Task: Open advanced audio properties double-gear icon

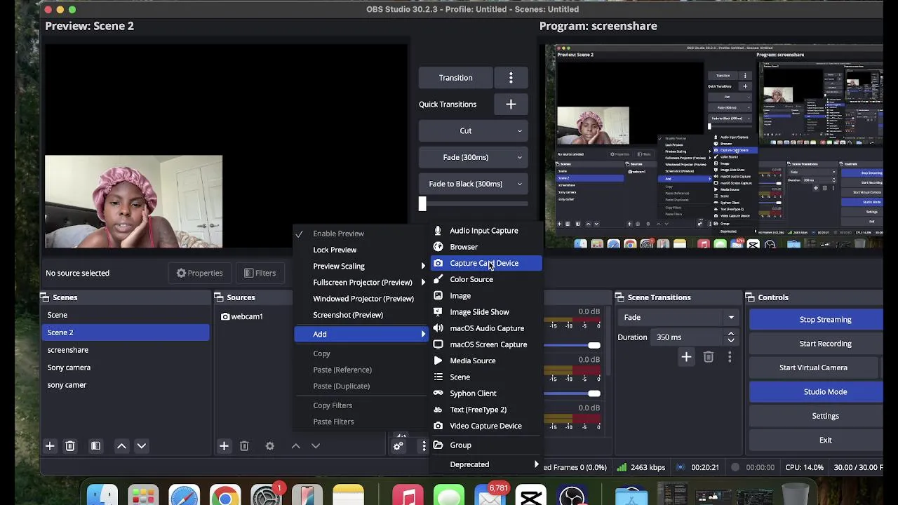Action: coord(398,446)
